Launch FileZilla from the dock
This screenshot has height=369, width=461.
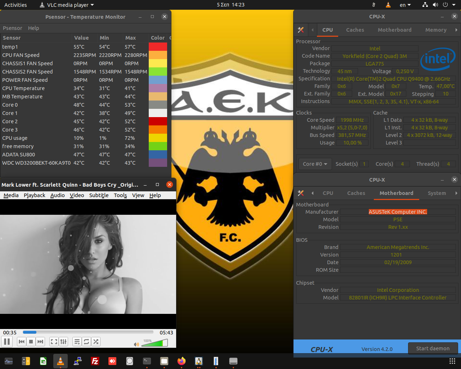(x=95, y=361)
